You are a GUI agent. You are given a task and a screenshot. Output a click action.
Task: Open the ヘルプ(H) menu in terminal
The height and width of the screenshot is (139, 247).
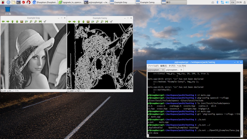[181, 66]
